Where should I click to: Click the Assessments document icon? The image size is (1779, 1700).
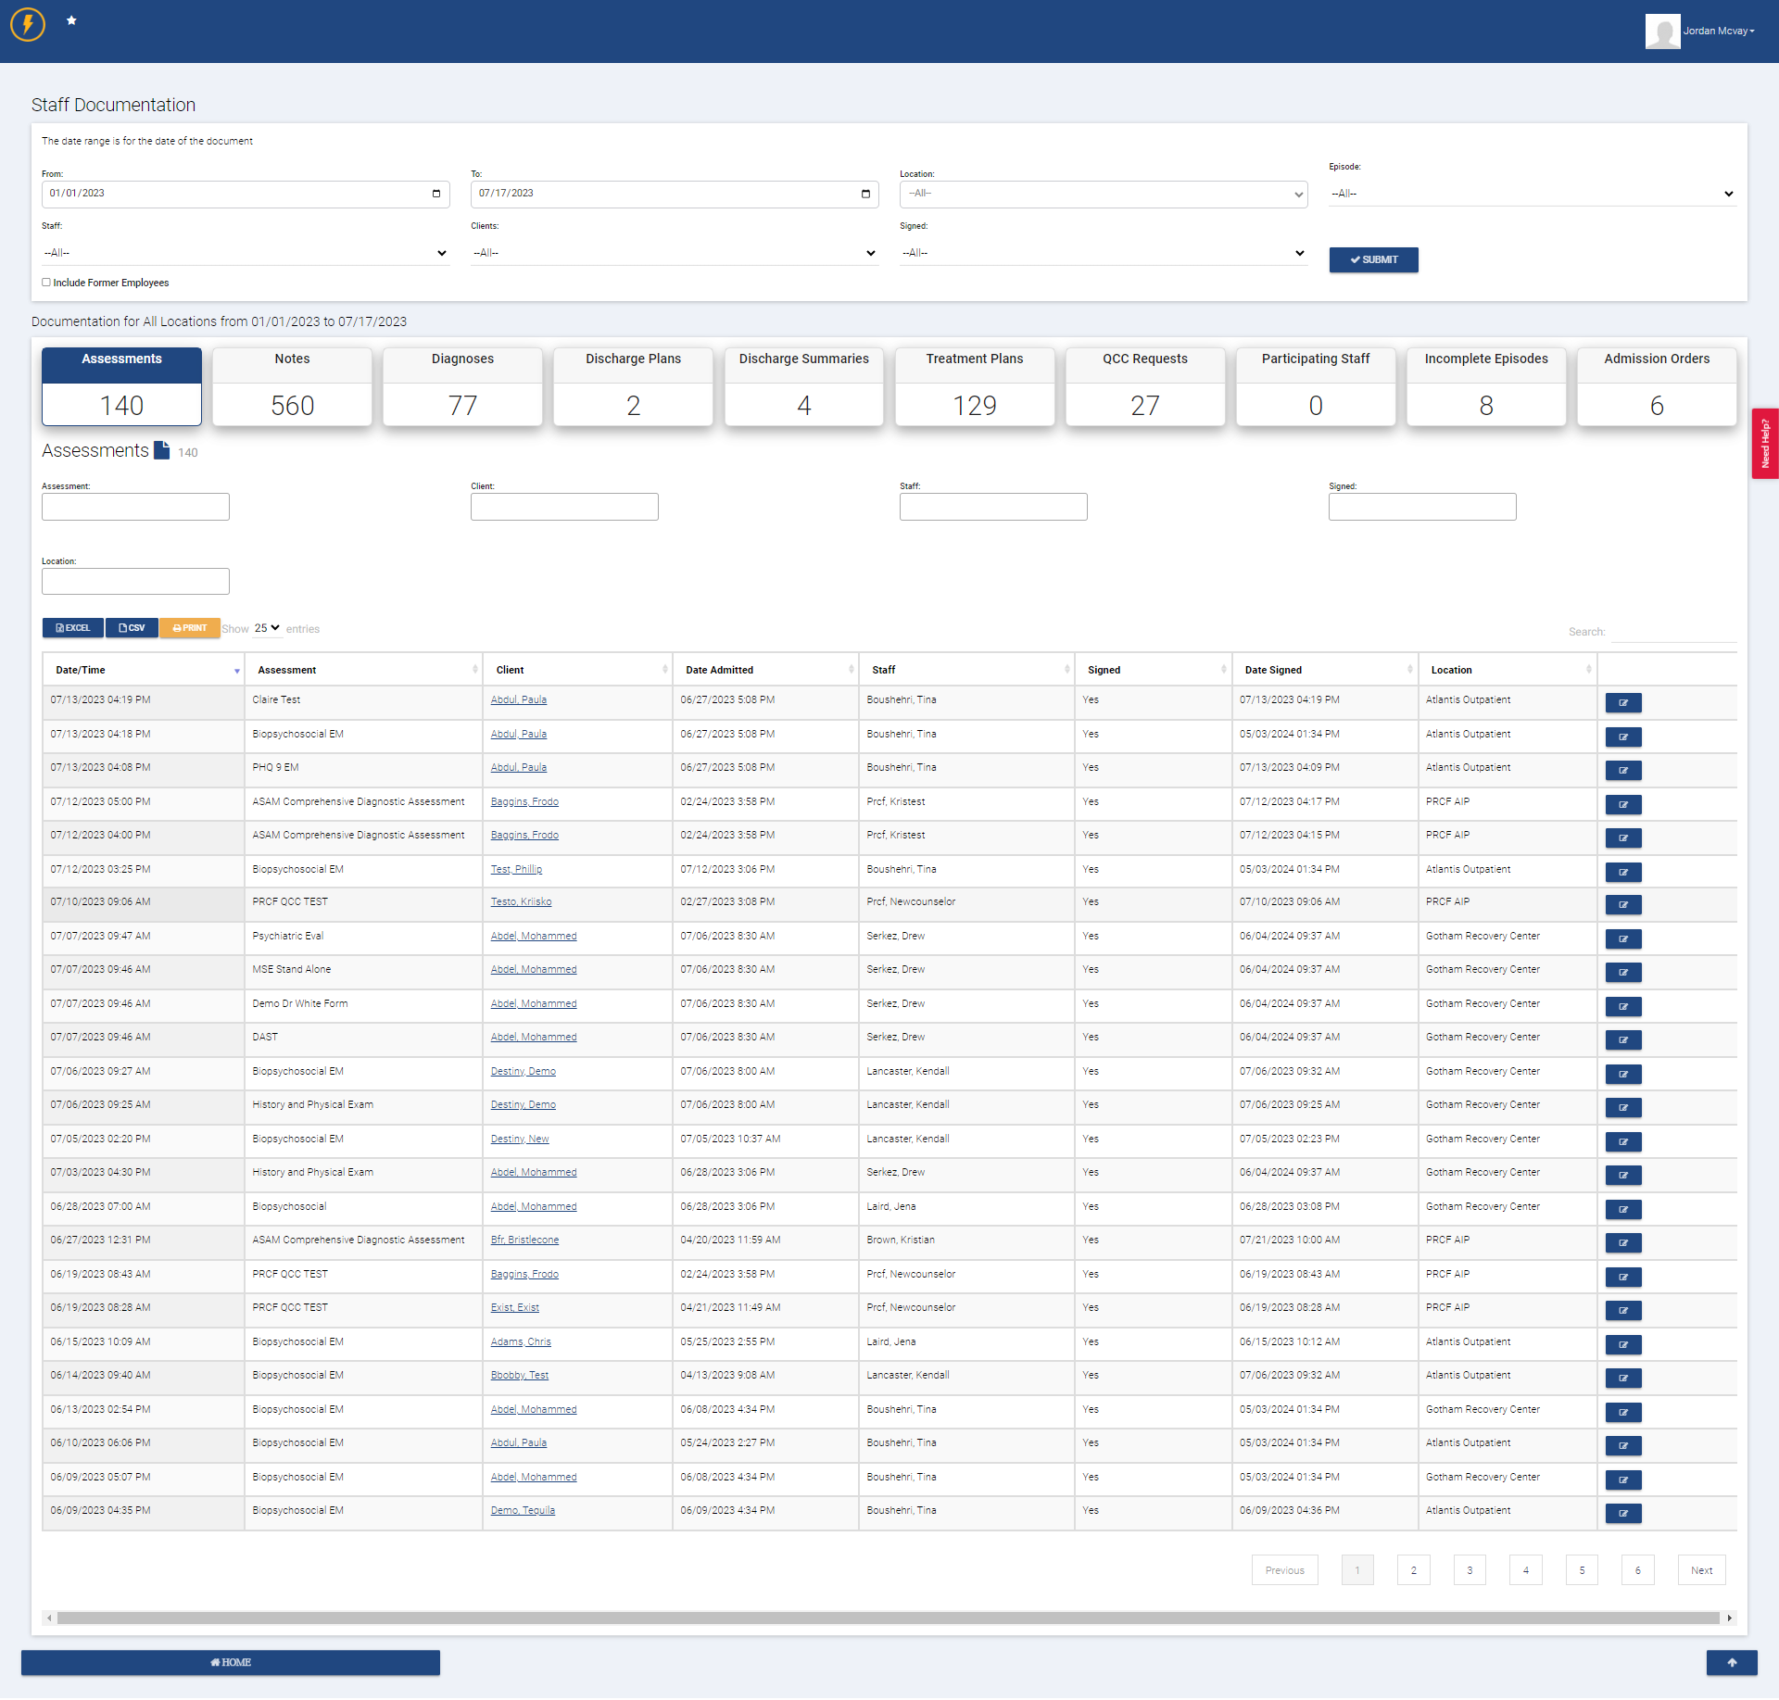162,450
